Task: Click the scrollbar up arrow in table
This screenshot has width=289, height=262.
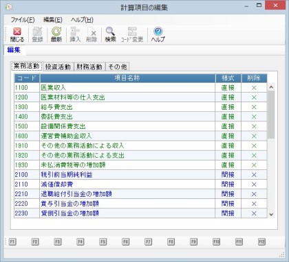Action: (271, 87)
